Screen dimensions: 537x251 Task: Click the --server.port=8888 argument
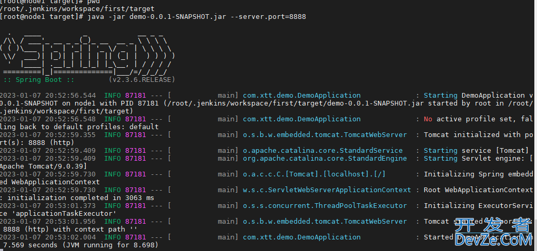[268, 16]
